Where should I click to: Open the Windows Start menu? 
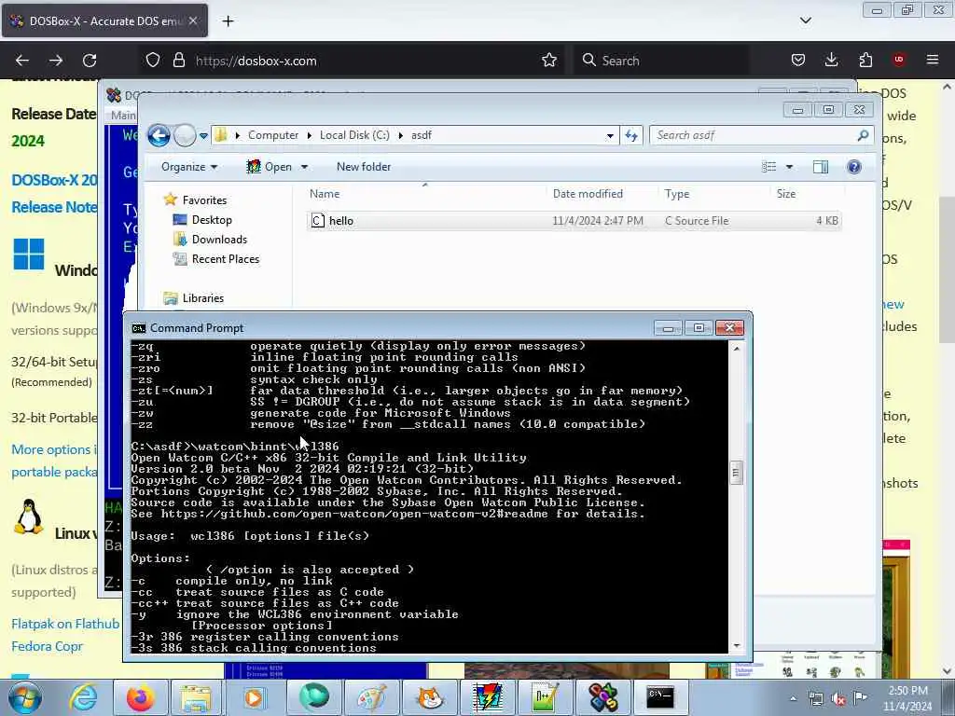[25, 697]
